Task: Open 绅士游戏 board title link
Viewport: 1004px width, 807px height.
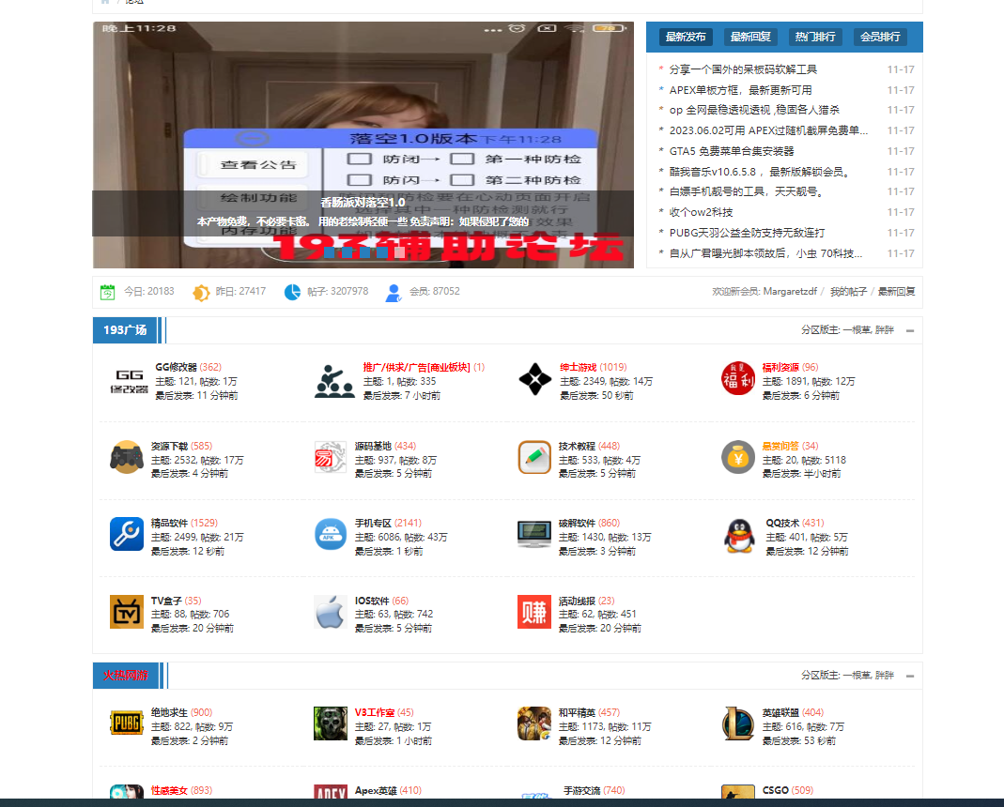Action: click(579, 367)
